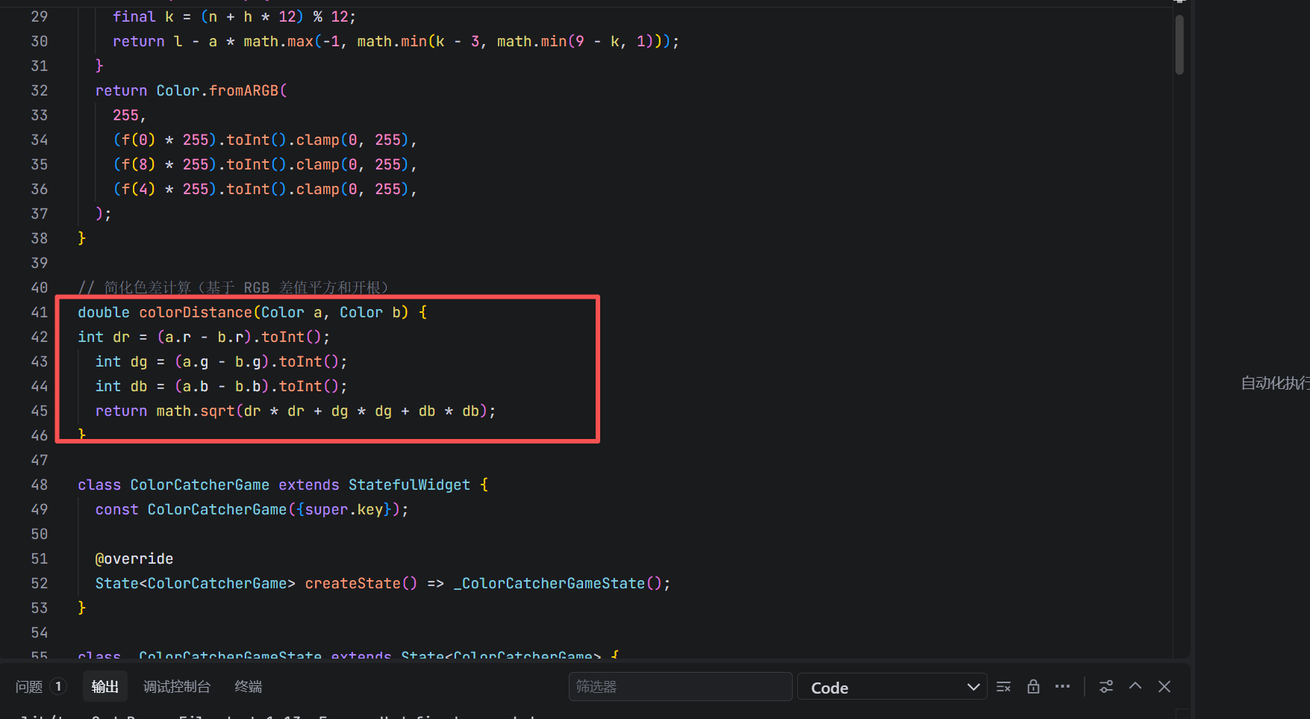Click line number 41 in gutter
The height and width of the screenshot is (719, 1310).
point(40,312)
